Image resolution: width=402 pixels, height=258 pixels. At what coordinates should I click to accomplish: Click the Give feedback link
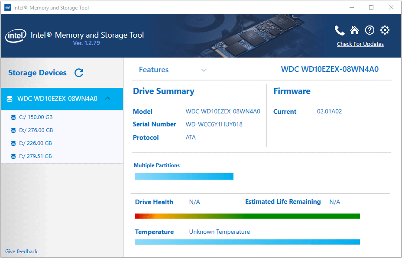21,252
